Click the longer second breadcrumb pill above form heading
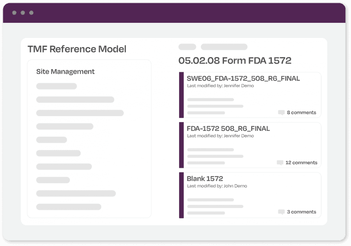This screenshot has width=351, height=246. click(224, 47)
